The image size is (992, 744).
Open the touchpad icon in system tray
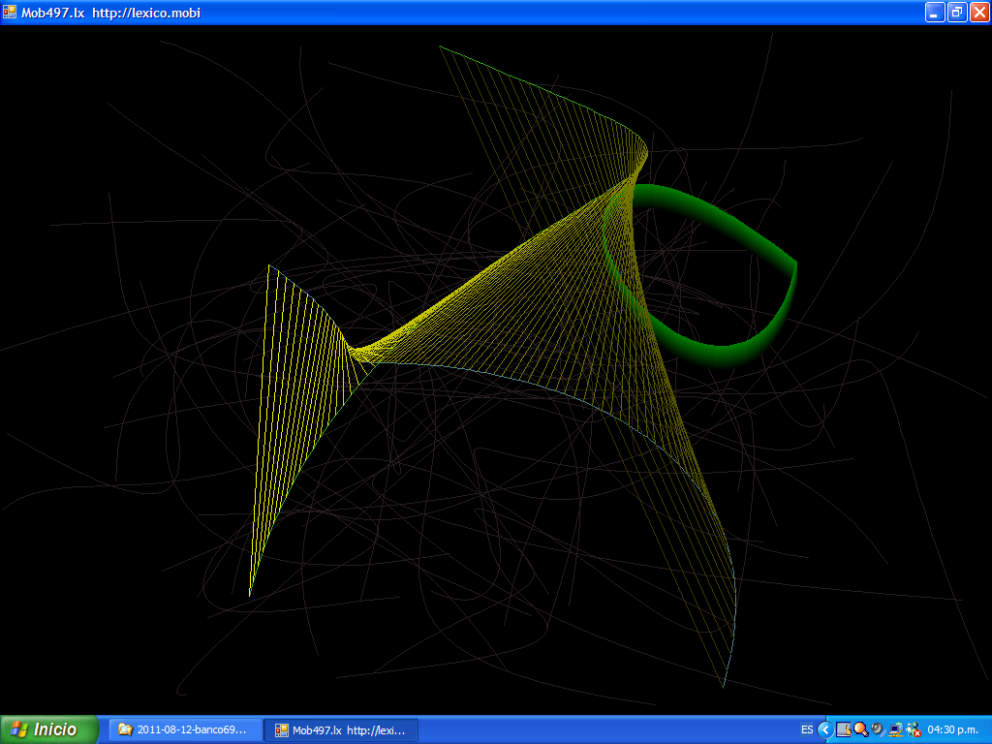(x=843, y=729)
